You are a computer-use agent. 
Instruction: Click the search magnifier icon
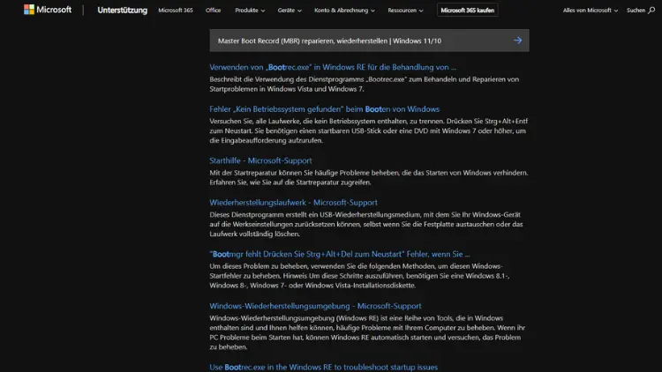651,10
